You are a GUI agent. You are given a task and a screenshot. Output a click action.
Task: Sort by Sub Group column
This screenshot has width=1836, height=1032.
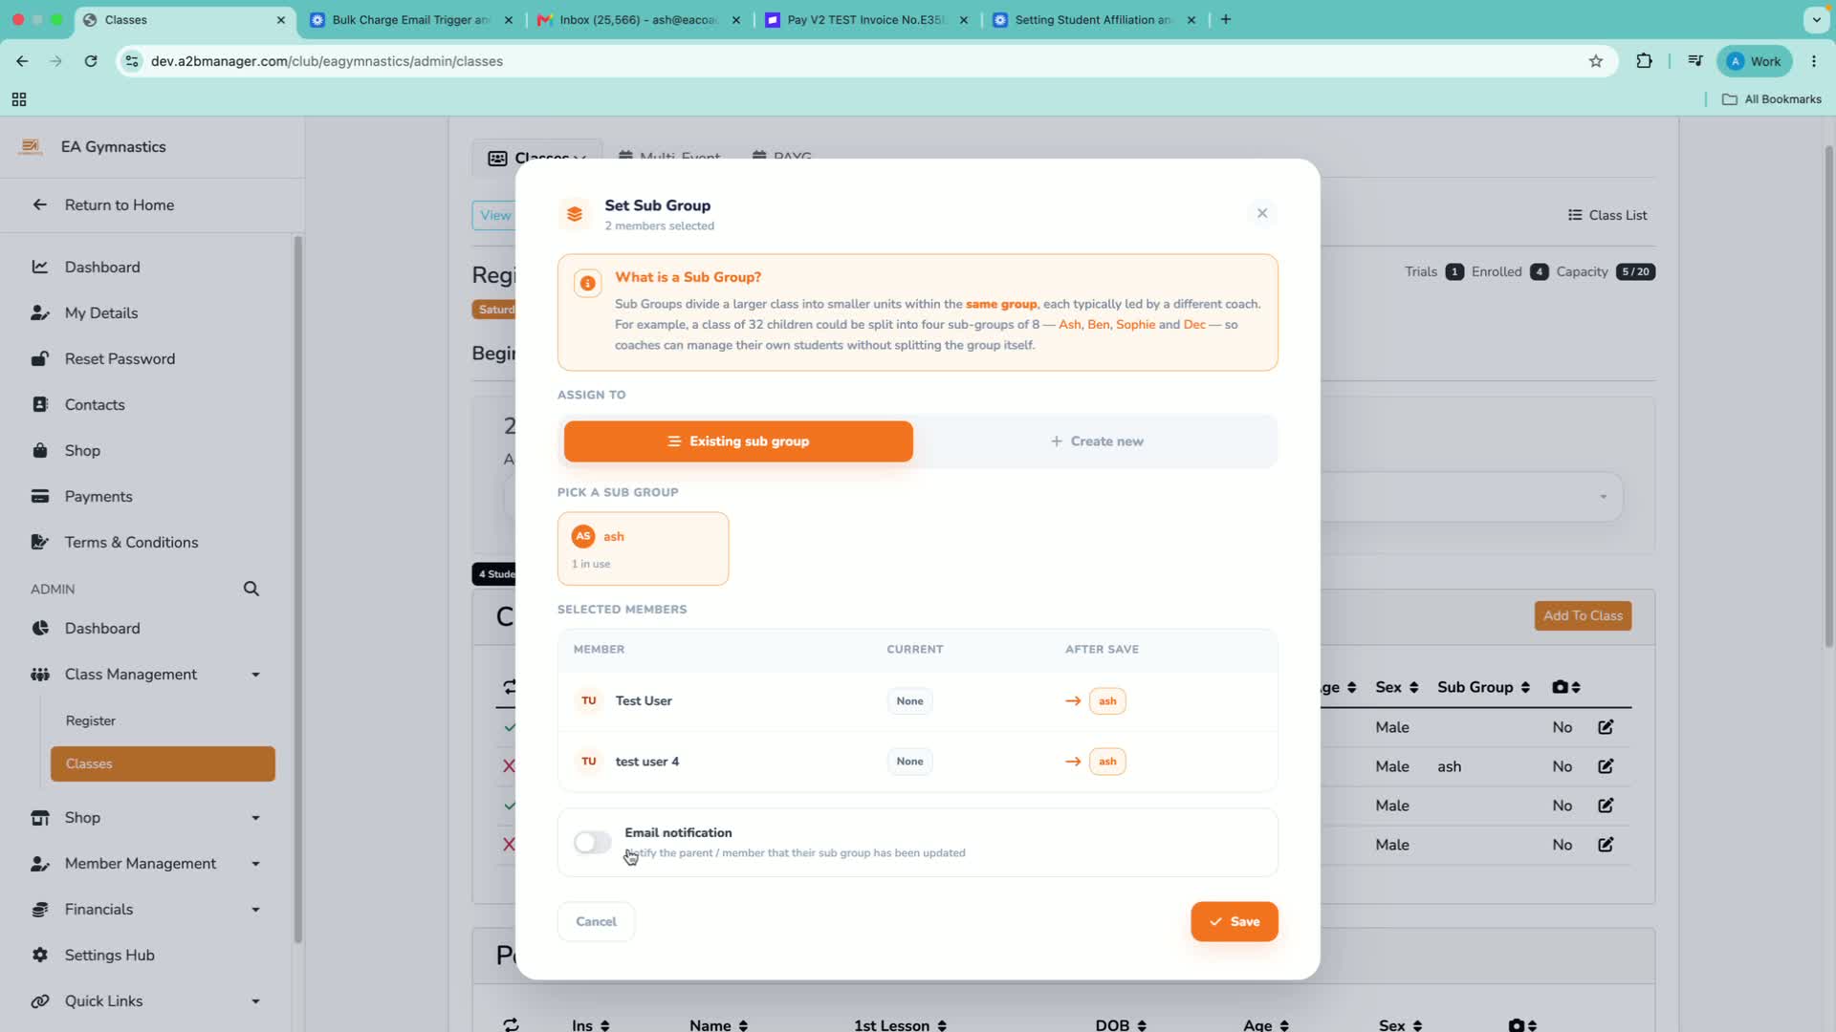tap(1483, 687)
